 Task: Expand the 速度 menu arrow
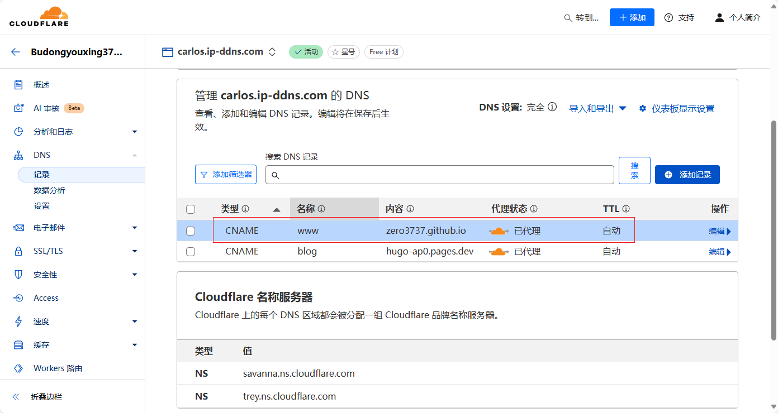134,321
